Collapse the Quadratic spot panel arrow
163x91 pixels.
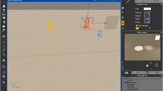(x=161, y=4)
